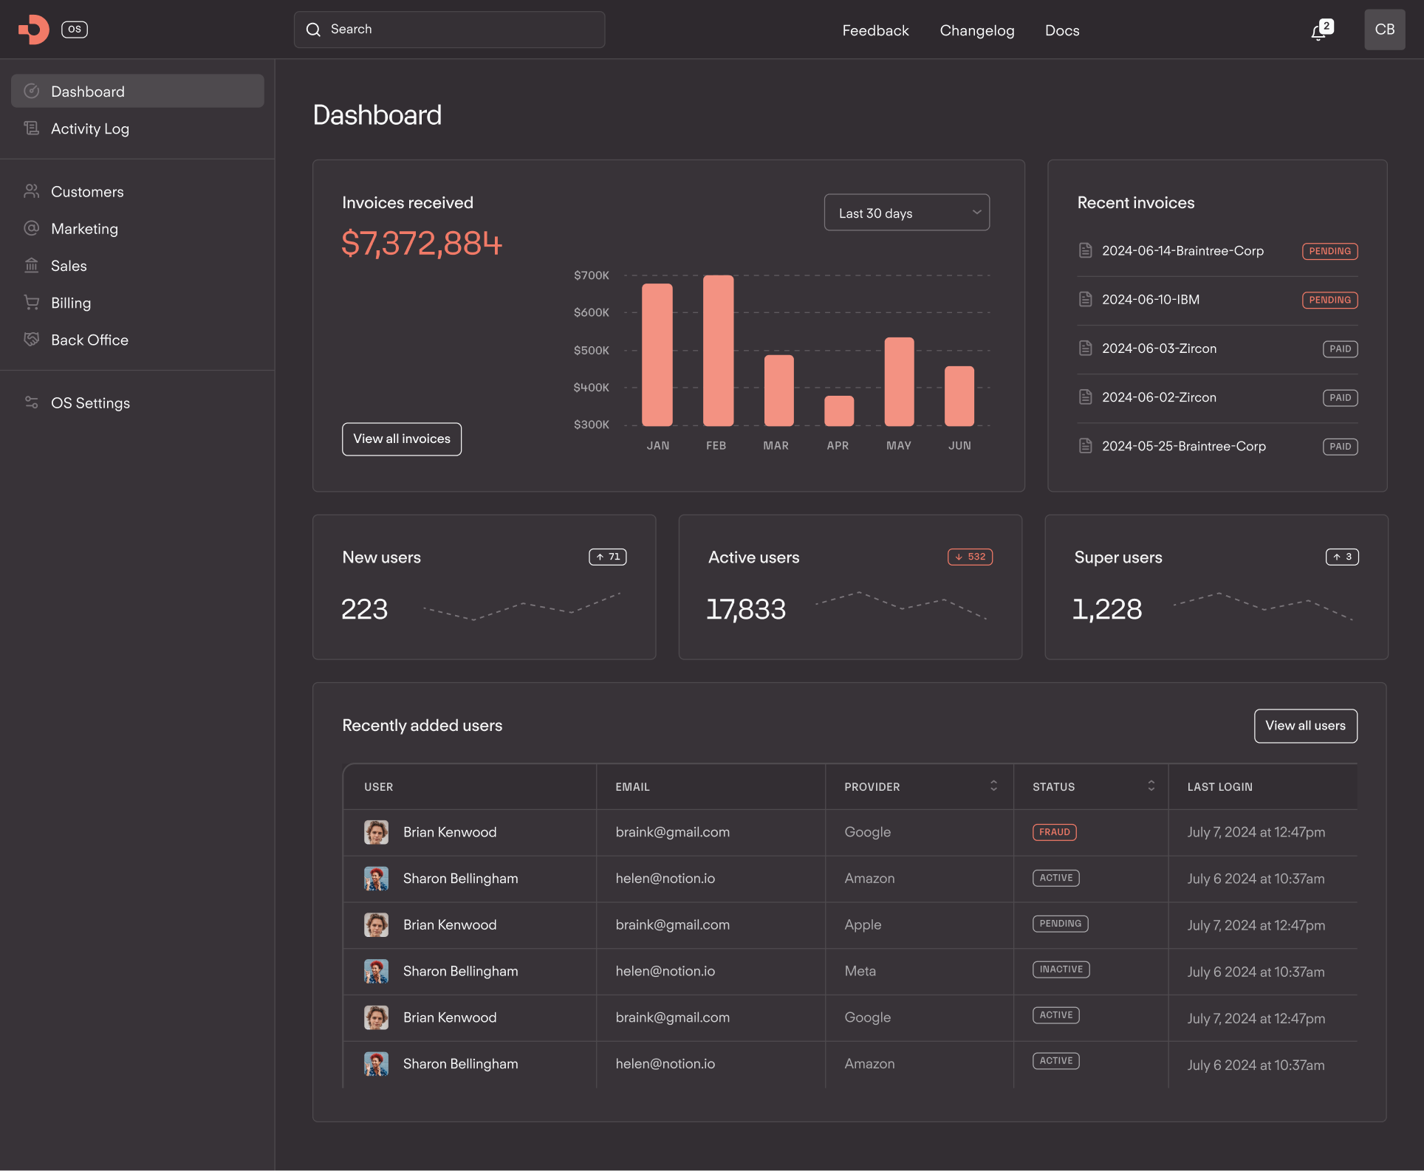The image size is (1424, 1171).
Task: Open the Last 30 days dropdown
Action: pyautogui.click(x=906, y=213)
